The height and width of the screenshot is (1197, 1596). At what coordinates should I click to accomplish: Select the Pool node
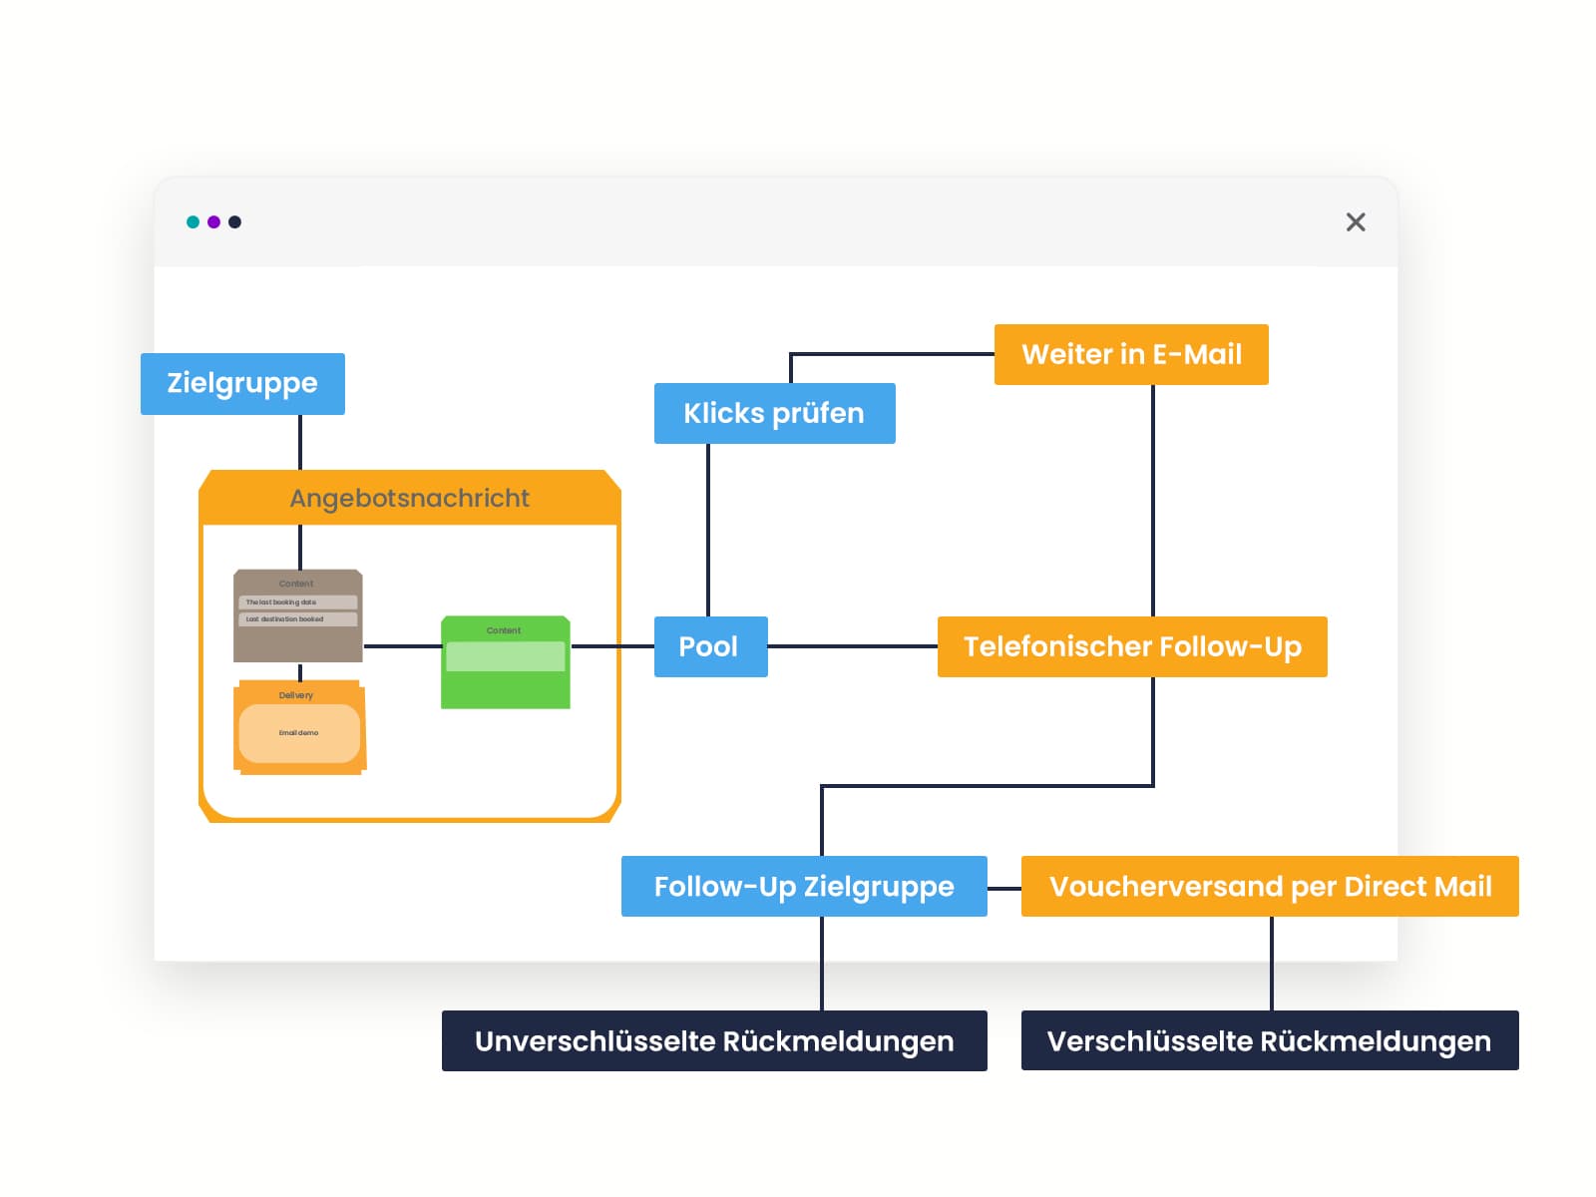[x=710, y=646]
